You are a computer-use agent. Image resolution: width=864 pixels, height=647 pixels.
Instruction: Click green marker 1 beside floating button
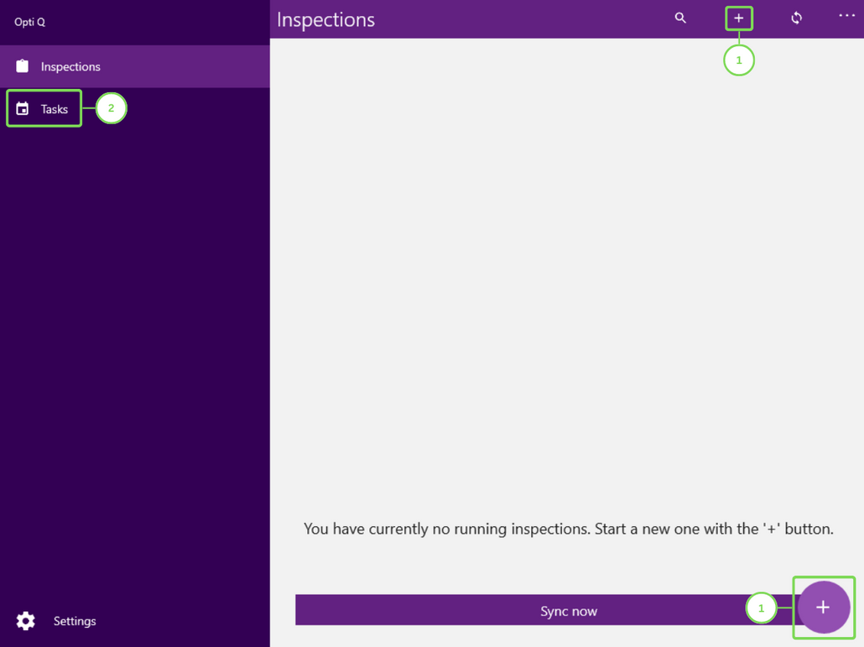(761, 608)
